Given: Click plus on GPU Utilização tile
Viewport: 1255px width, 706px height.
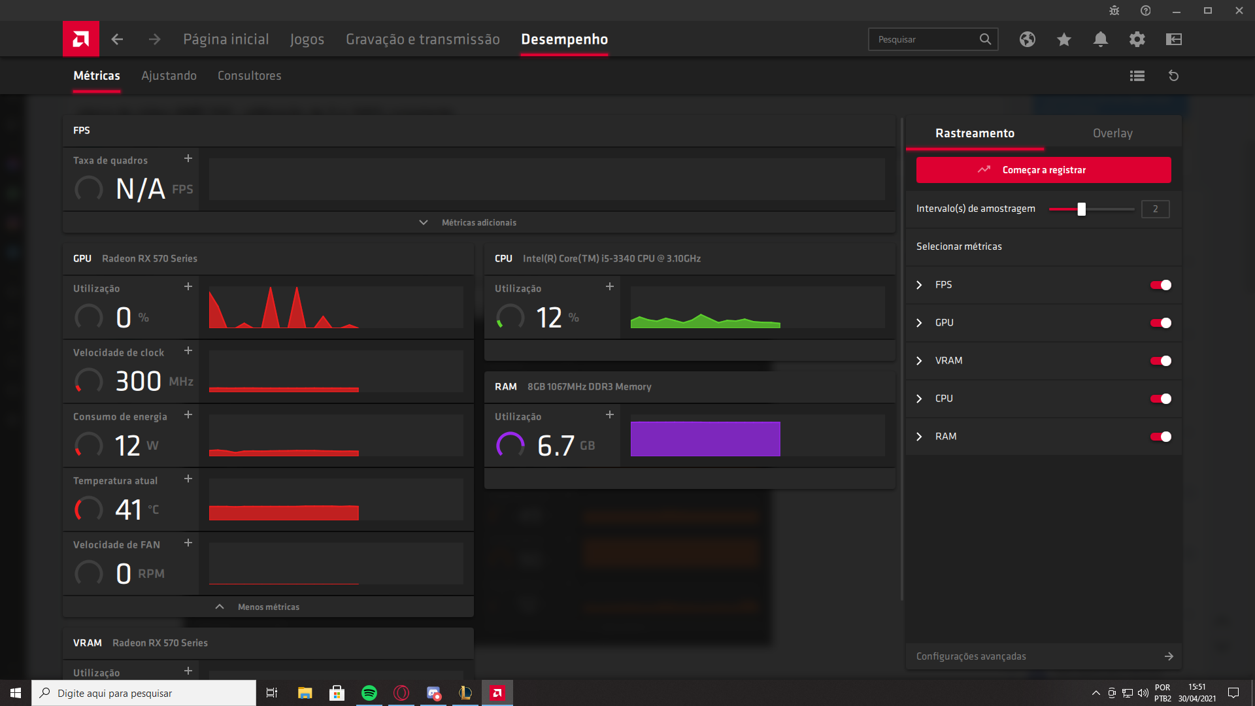Looking at the screenshot, I should click(188, 287).
